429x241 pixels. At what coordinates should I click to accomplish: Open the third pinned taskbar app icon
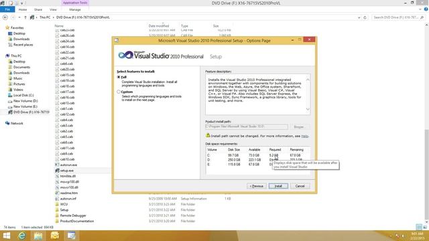tap(55, 236)
